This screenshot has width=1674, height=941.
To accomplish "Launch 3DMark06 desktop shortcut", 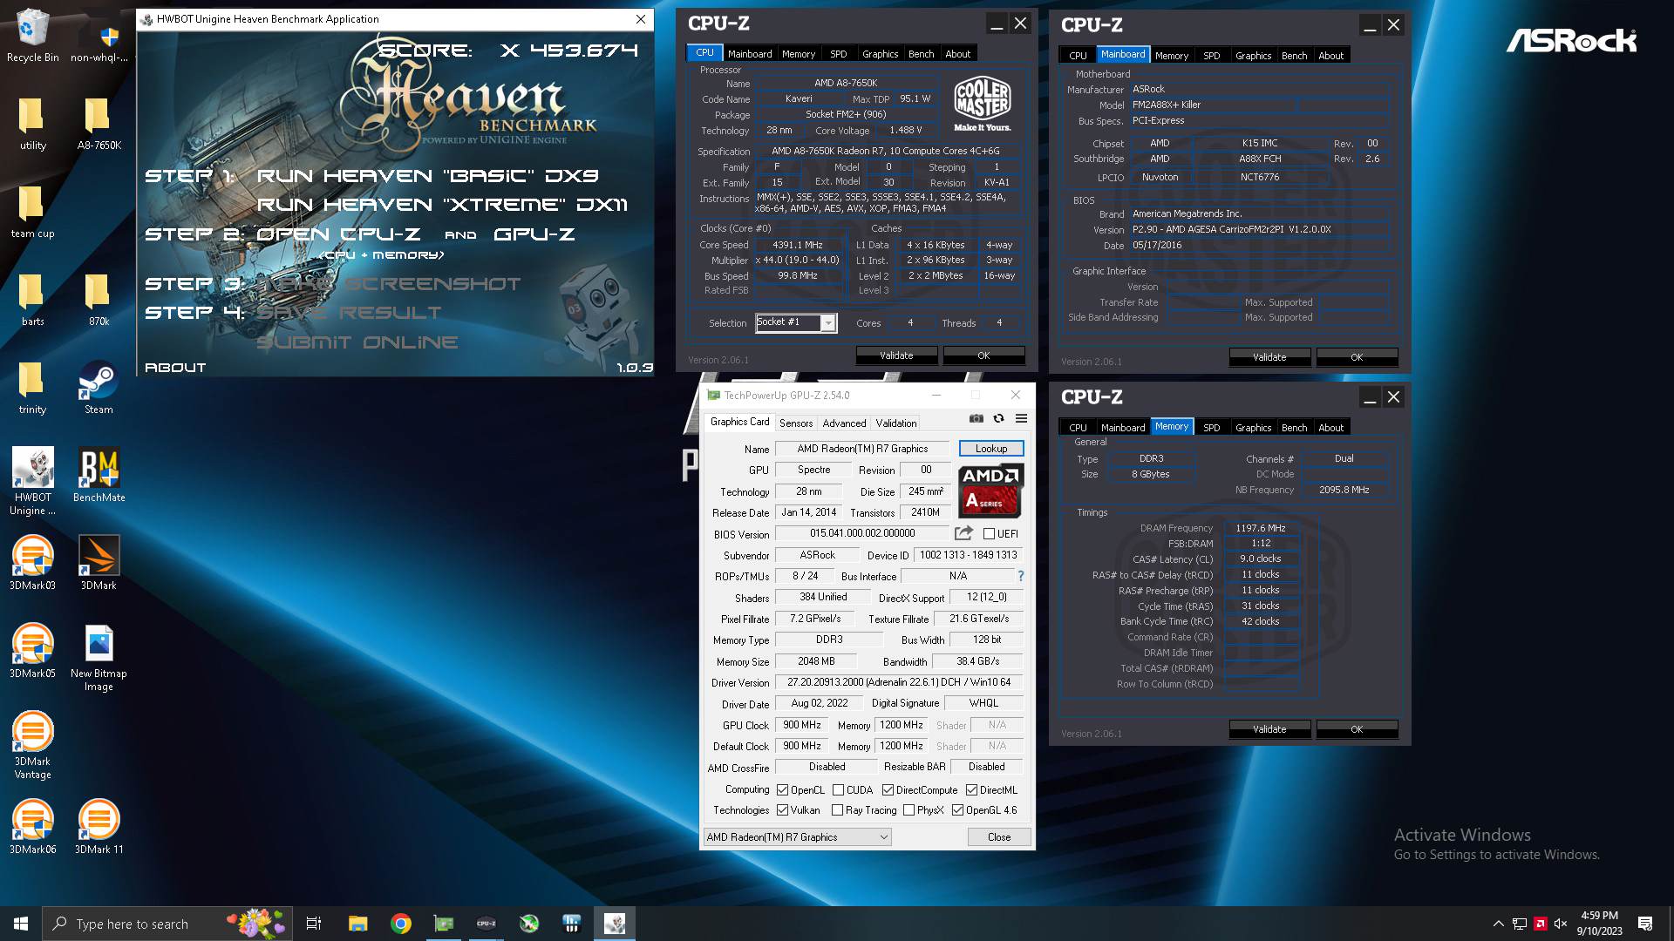I will coord(33,827).
